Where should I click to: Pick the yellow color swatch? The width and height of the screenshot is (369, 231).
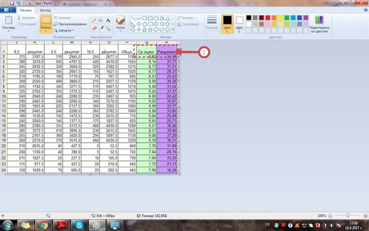pyautogui.click(x=280, y=18)
